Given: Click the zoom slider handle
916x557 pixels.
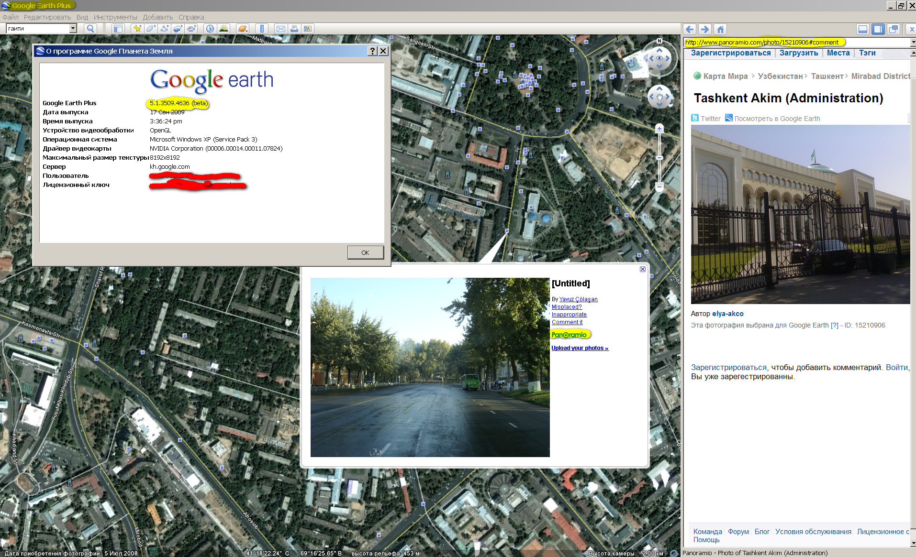Looking at the screenshot, I should tap(659, 157).
